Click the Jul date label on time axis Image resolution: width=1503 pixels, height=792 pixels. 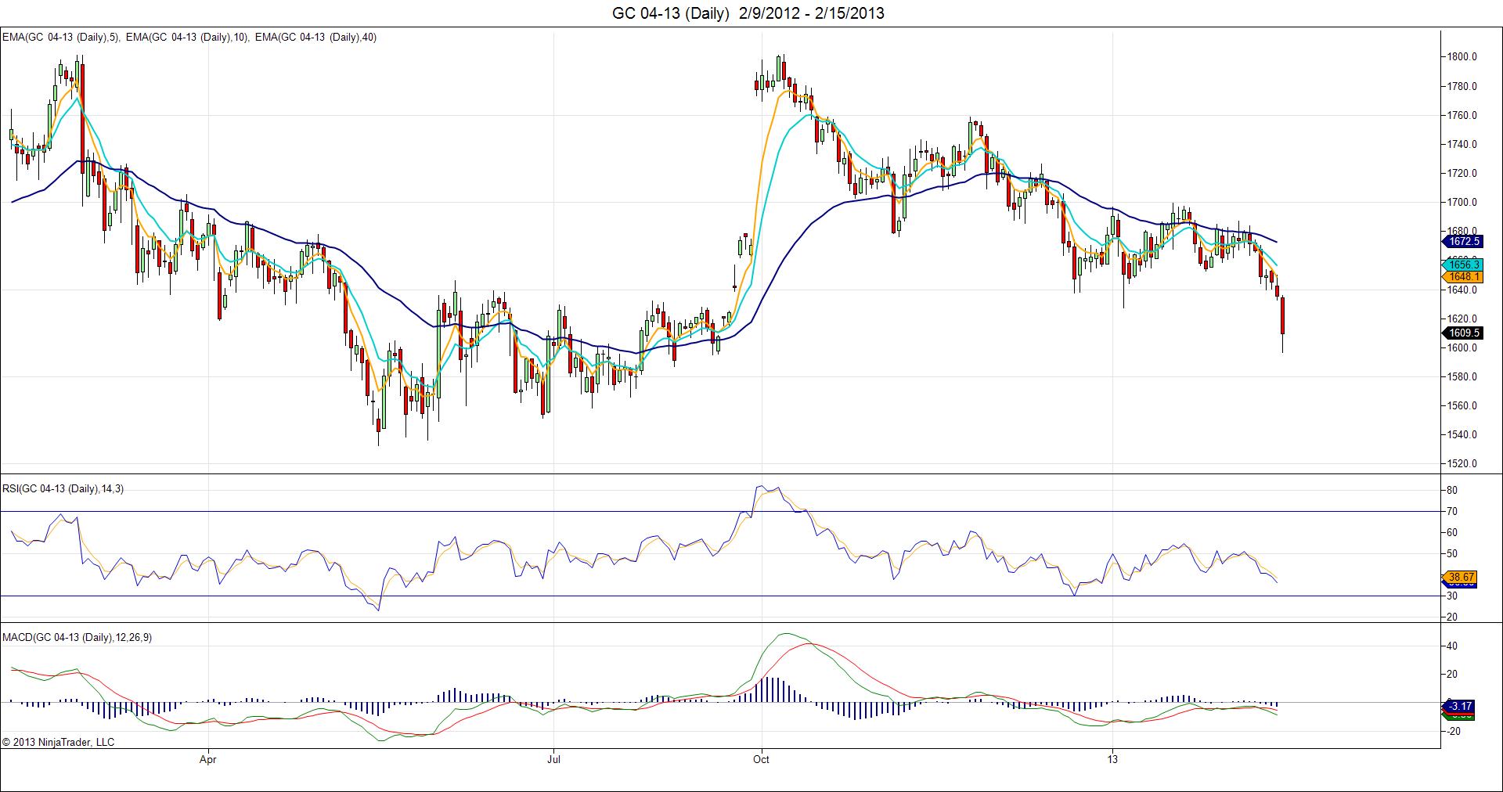pyautogui.click(x=554, y=759)
